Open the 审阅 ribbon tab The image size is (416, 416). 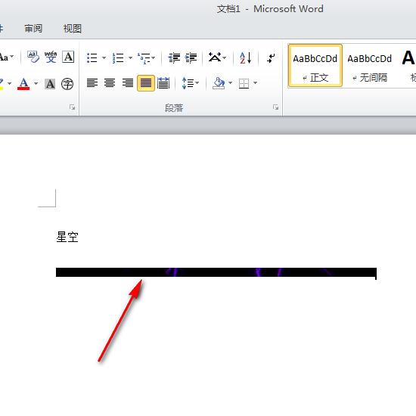click(x=33, y=29)
